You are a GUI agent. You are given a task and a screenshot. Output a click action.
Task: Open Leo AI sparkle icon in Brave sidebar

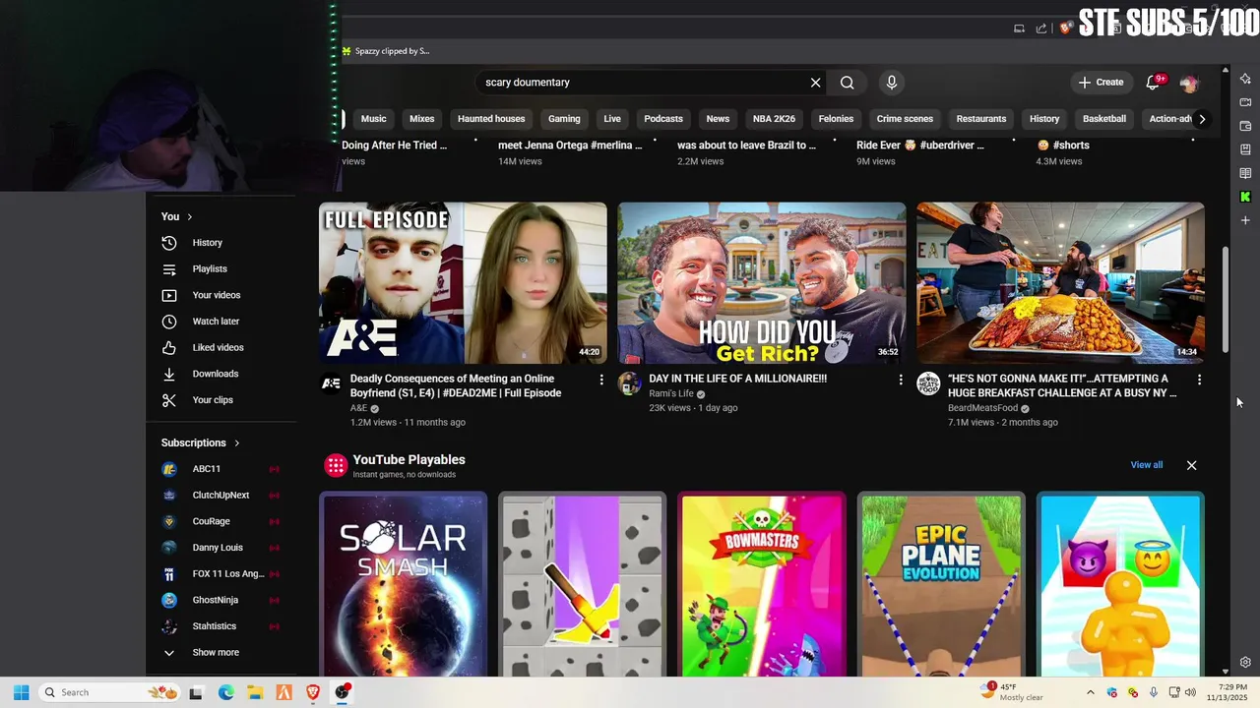tap(1245, 79)
